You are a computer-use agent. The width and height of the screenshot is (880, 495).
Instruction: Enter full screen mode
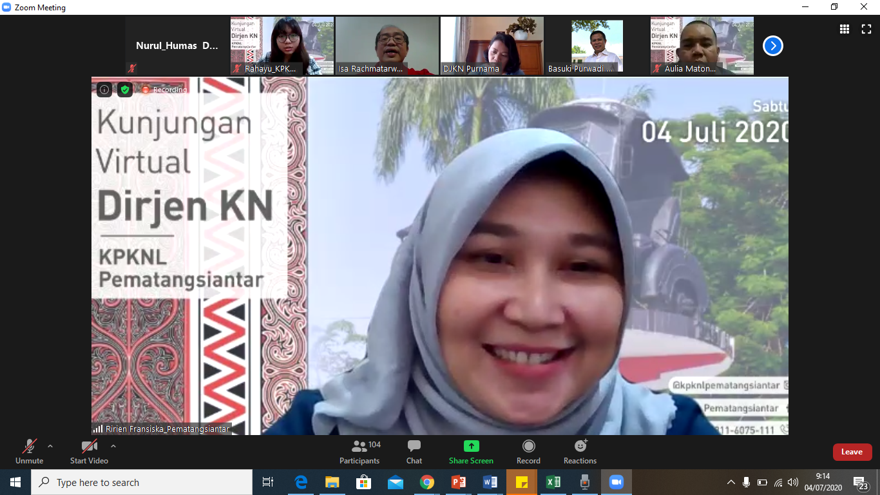click(x=866, y=29)
